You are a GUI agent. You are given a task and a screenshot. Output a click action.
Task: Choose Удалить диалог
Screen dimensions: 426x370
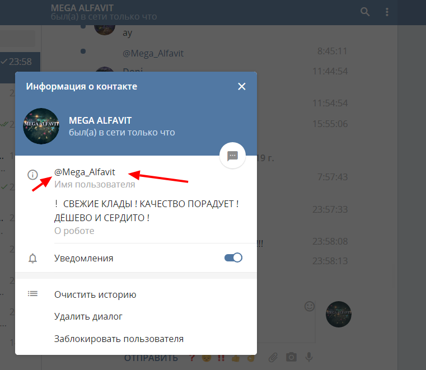88,316
